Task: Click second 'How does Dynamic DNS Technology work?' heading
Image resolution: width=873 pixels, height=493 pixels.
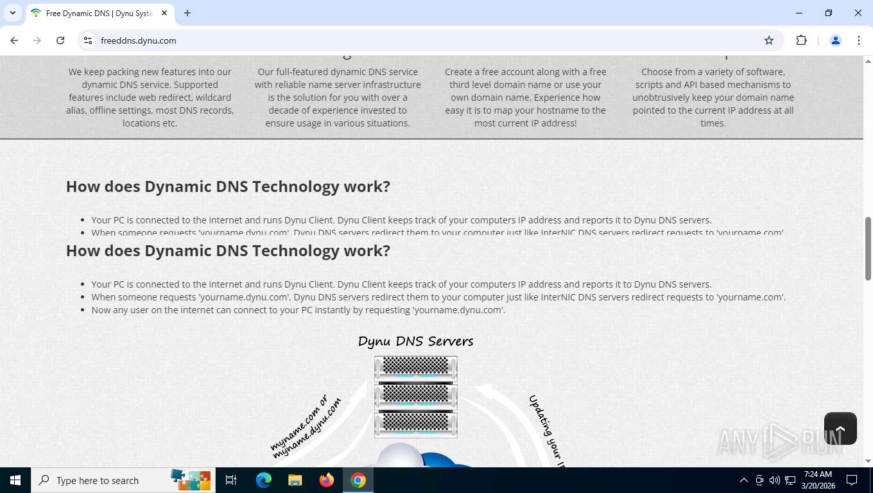Action: click(x=228, y=250)
